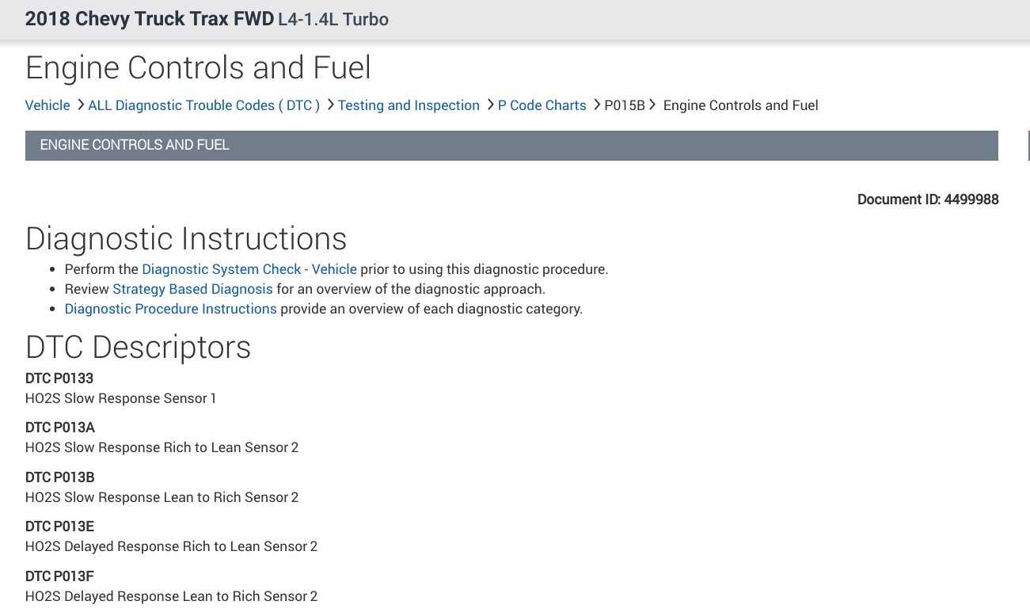Click the chevron after the P015B breadcrumb
The height and width of the screenshot is (616, 1030).
(653, 105)
